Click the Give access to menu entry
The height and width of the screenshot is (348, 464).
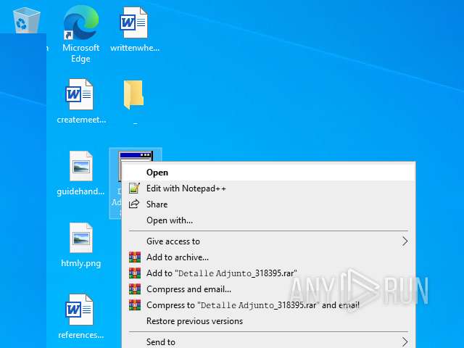point(268,241)
